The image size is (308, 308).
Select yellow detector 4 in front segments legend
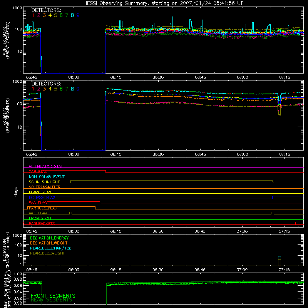point(50,15)
